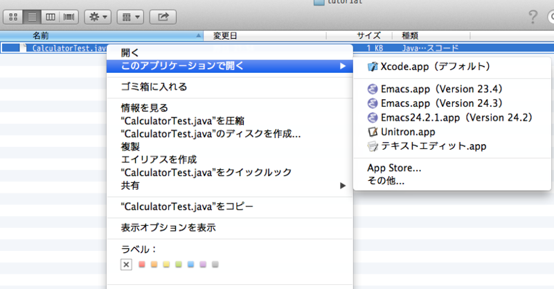The width and height of the screenshot is (554, 289).
Task: Choose ゴミ箱に入れる menu item
Action: coord(230,87)
